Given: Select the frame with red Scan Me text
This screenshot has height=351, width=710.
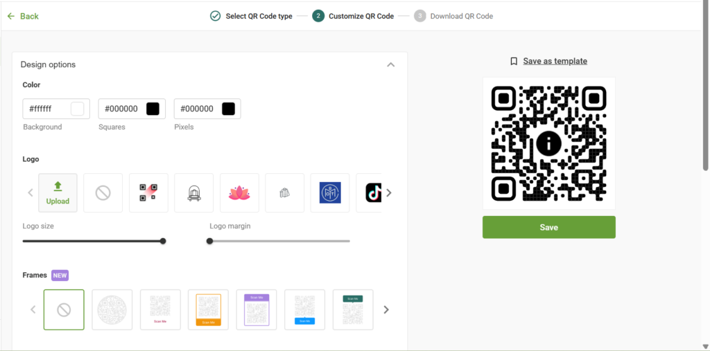Looking at the screenshot, I should click(160, 310).
